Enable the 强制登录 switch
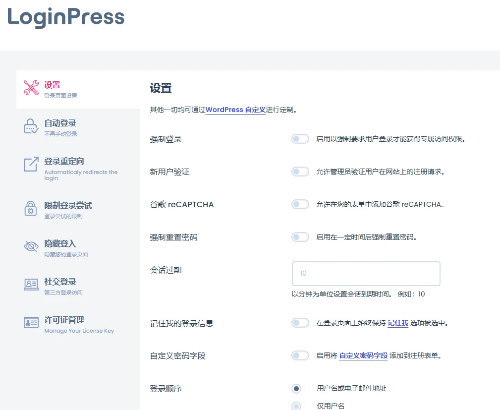500x410 pixels. pos(300,139)
